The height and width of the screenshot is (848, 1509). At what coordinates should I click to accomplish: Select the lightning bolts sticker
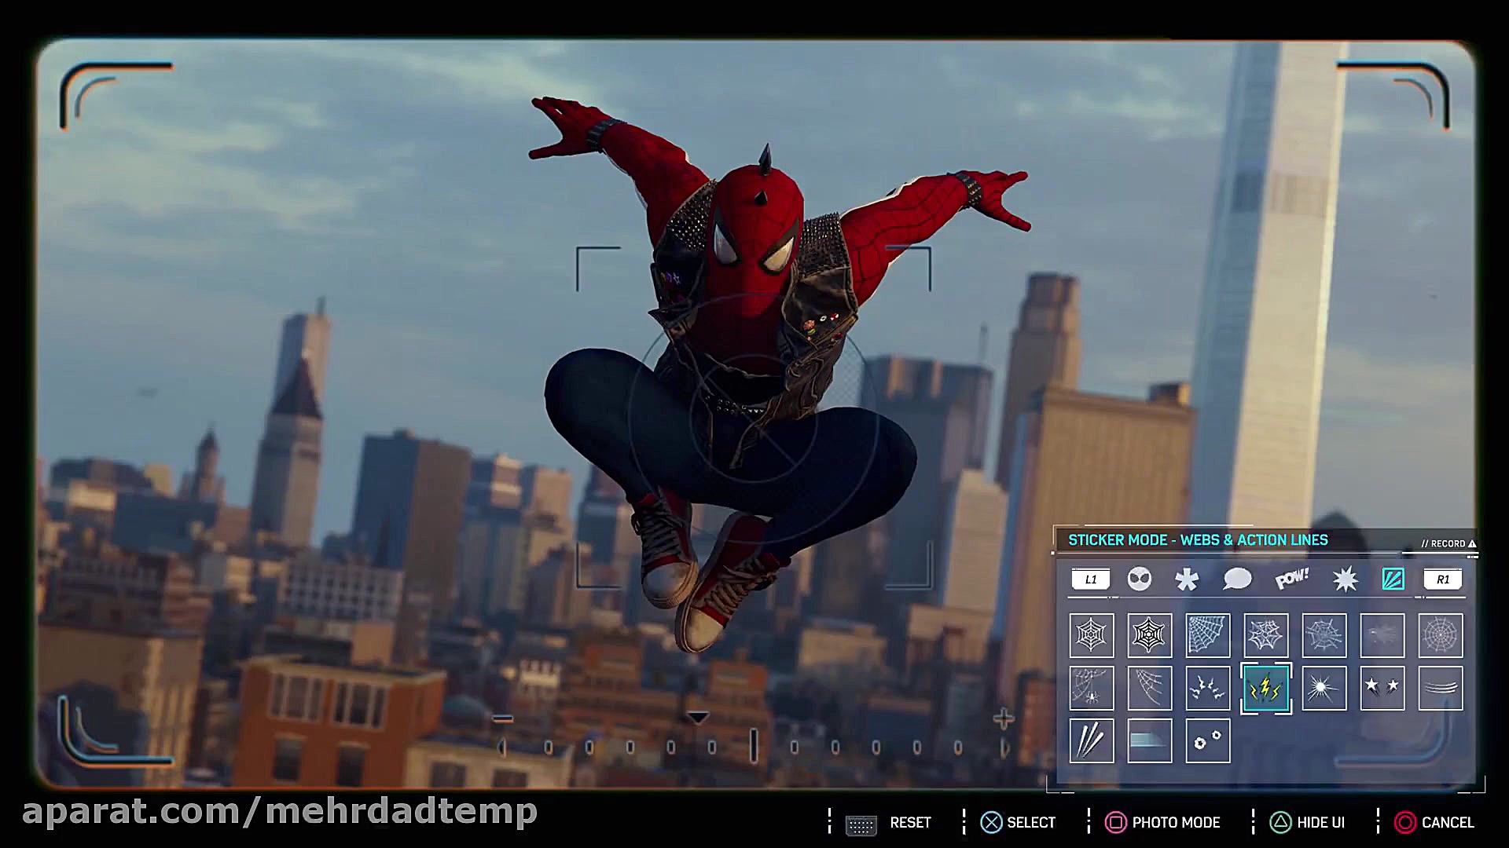tap(1265, 689)
